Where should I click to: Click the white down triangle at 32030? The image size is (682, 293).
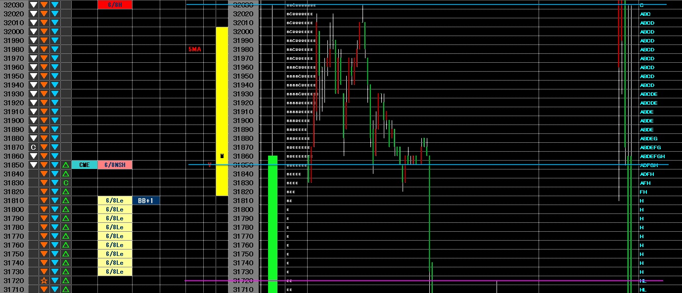33,5
